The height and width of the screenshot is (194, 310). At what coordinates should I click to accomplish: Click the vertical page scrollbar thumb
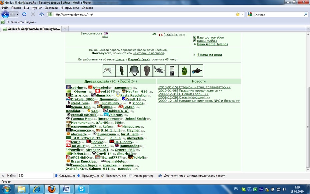(x=308, y=127)
